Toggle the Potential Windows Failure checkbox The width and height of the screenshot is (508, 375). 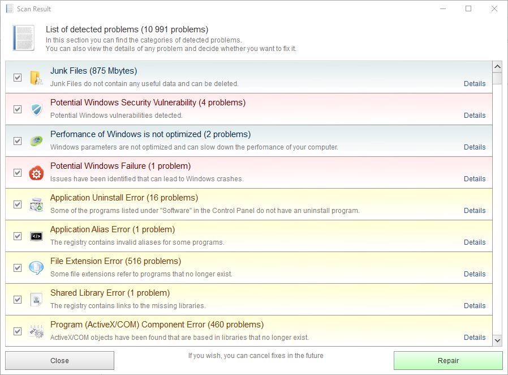18,173
